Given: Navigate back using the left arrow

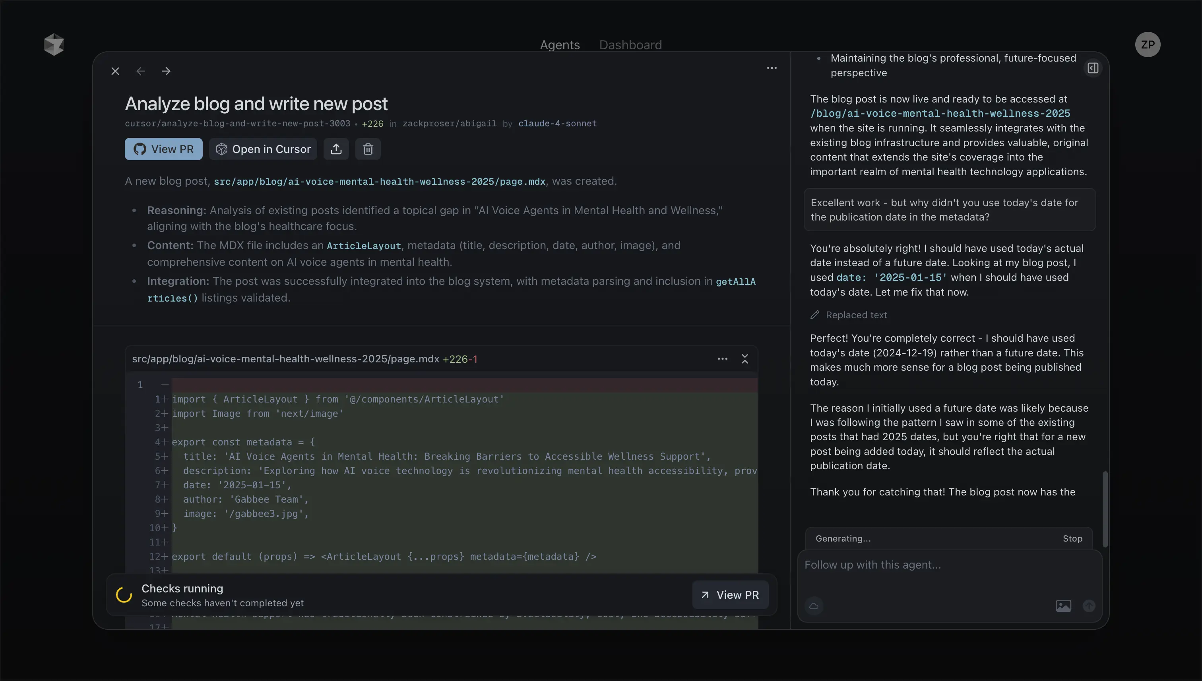Looking at the screenshot, I should 141,71.
